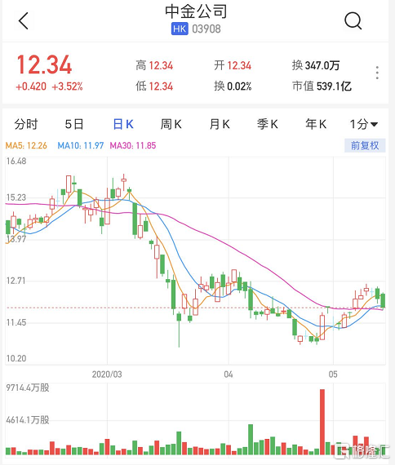Click the 15.23 price axis label

pyautogui.click(x=16, y=197)
